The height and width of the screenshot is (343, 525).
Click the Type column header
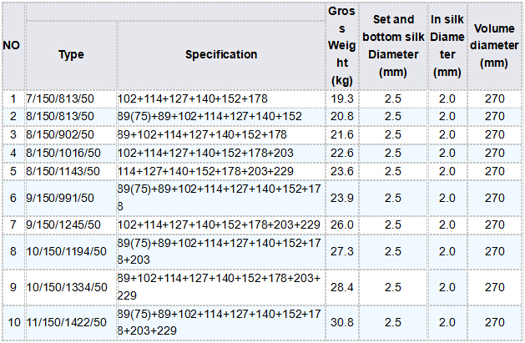[71, 54]
